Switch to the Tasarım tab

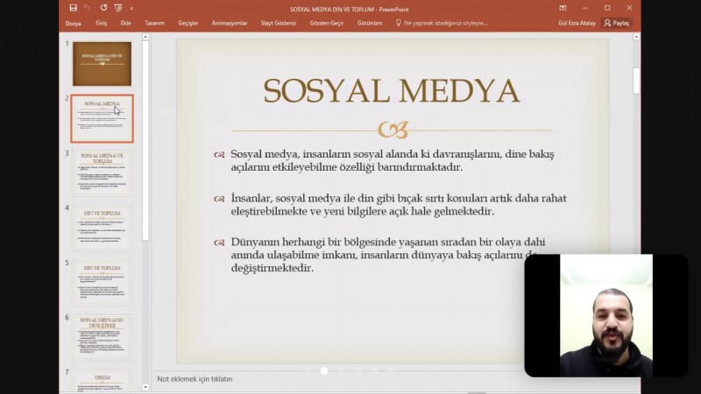154,23
